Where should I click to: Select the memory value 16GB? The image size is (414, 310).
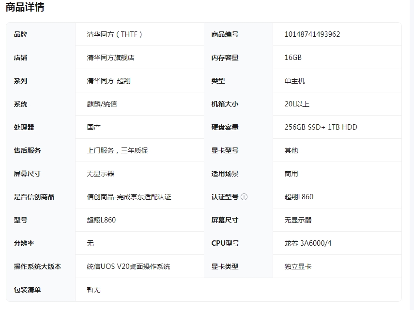click(x=293, y=58)
